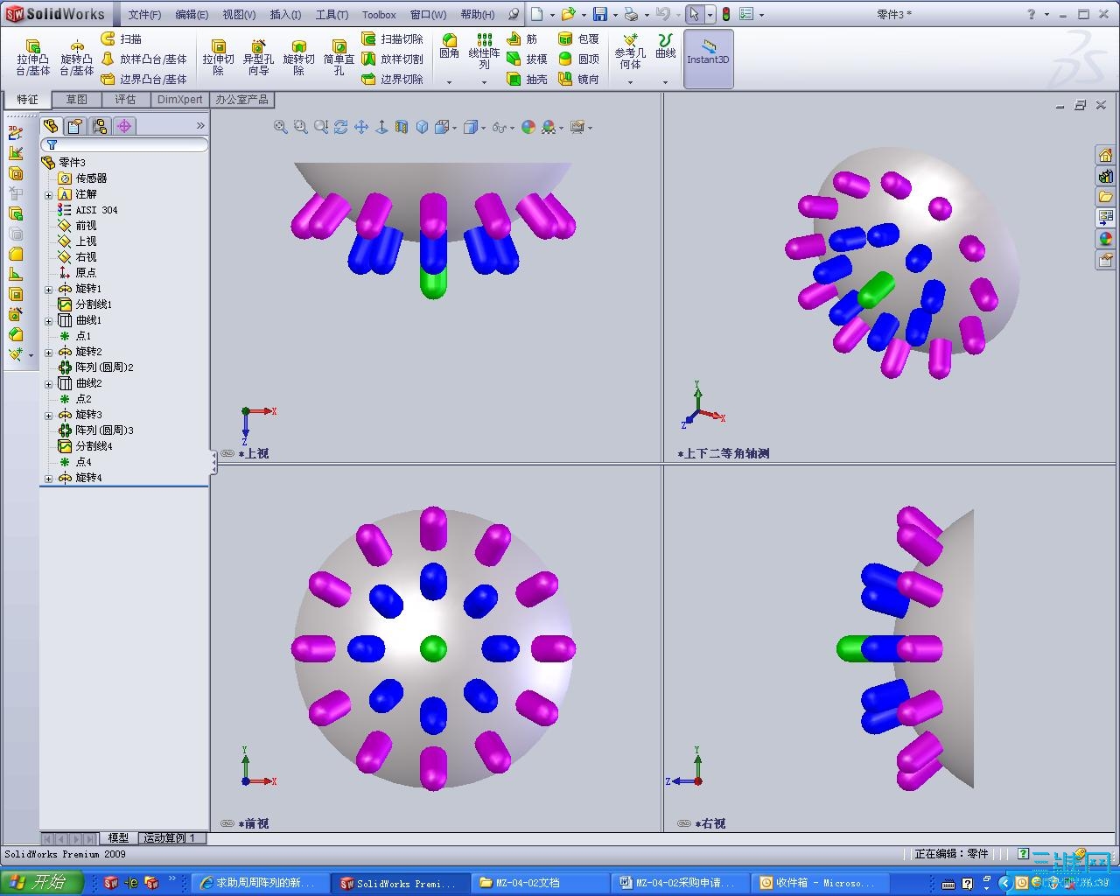The image size is (1120, 896).
Task: Choose the 筋 rib tool
Action: coord(522,38)
